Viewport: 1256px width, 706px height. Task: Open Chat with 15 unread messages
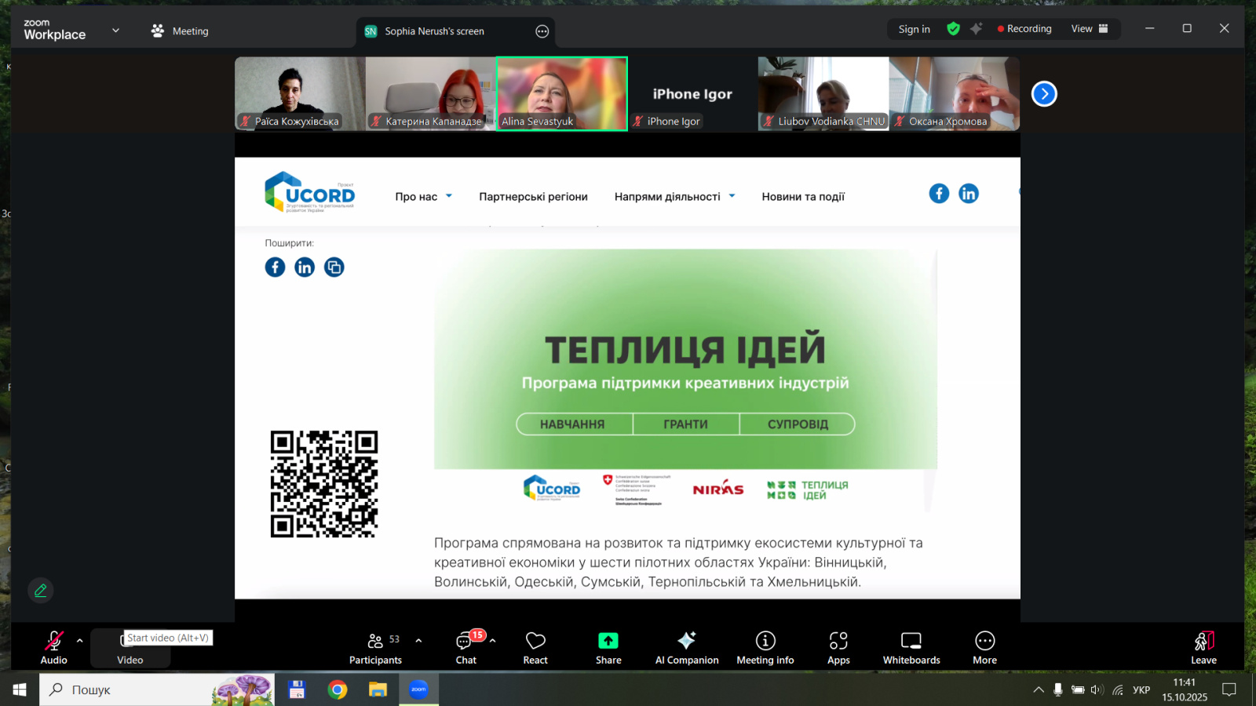(466, 647)
